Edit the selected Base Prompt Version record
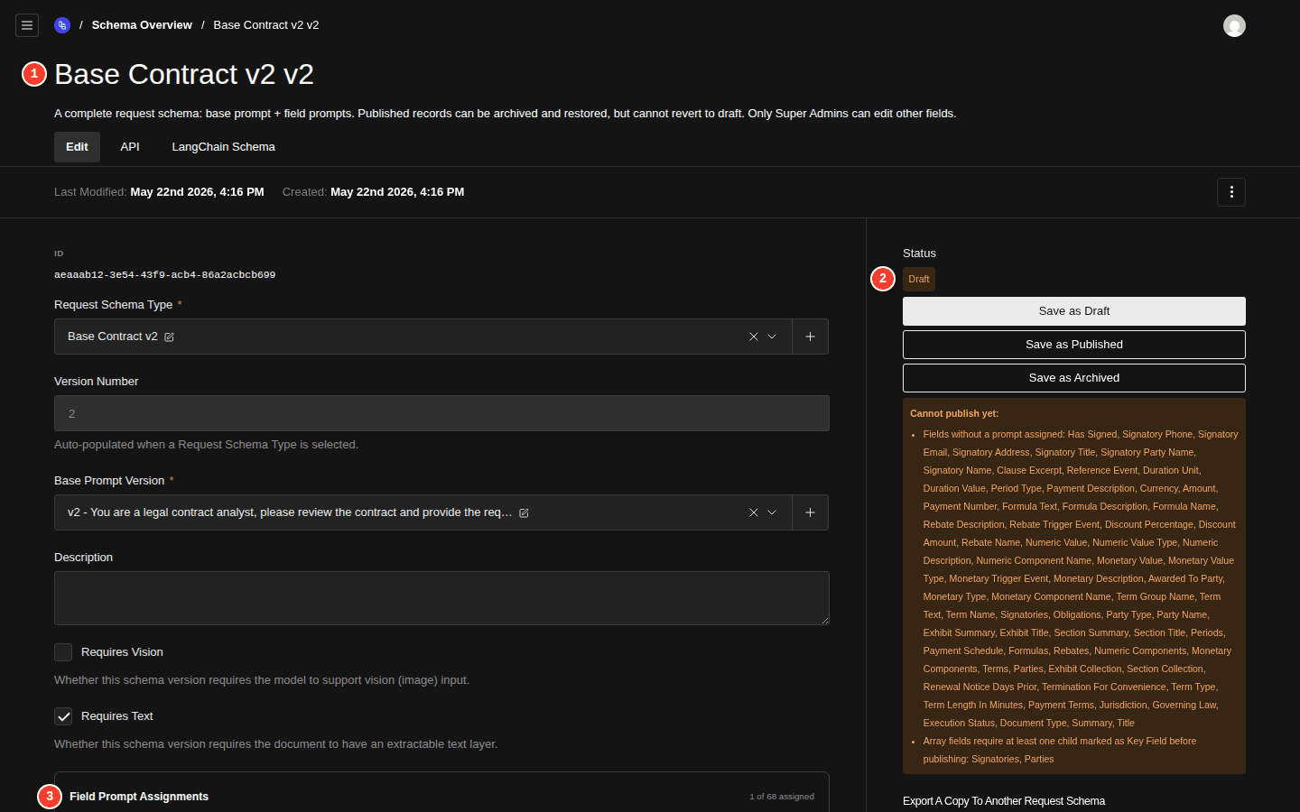Screen dimensions: 1300x812 point(524,513)
